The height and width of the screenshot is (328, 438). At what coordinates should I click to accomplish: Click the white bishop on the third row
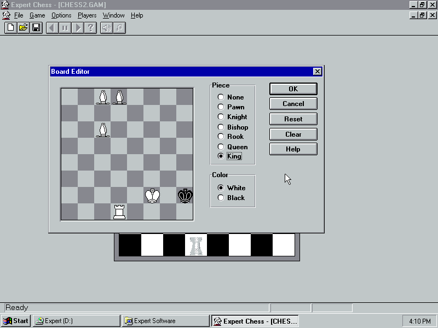pyautogui.click(x=103, y=130)
